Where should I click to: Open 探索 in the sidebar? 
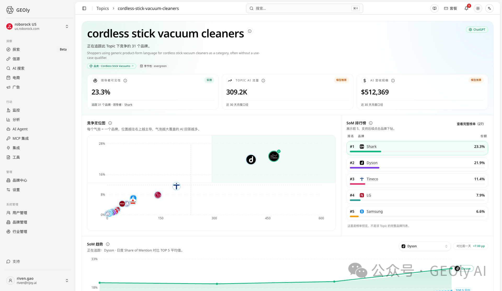[38, 49]
